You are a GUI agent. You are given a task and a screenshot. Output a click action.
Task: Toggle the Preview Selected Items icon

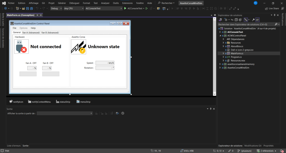257,20
